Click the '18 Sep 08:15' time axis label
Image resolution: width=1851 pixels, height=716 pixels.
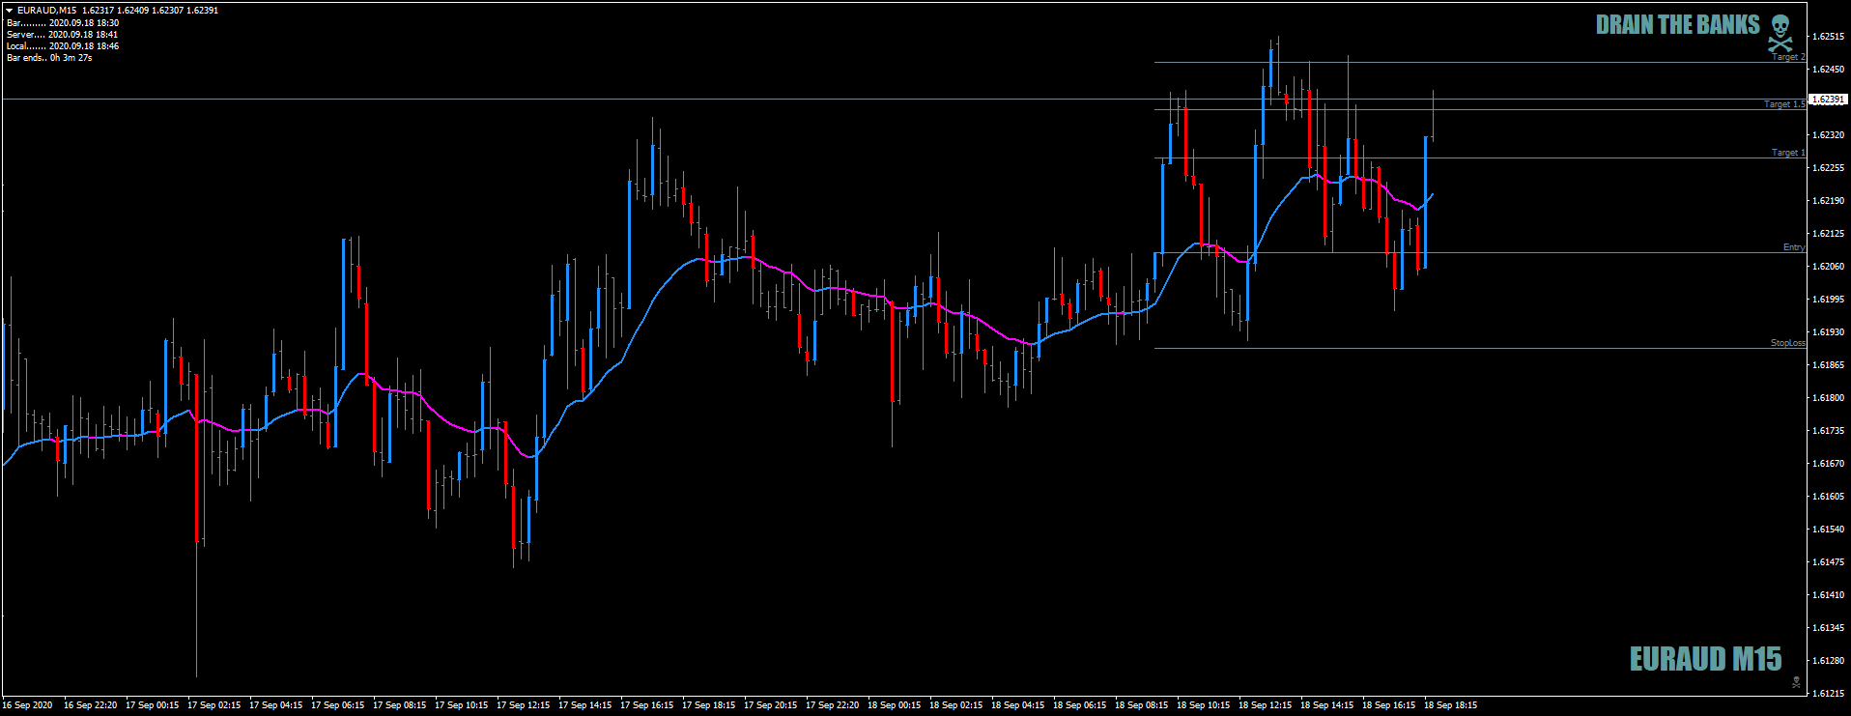pos(1142,705)
